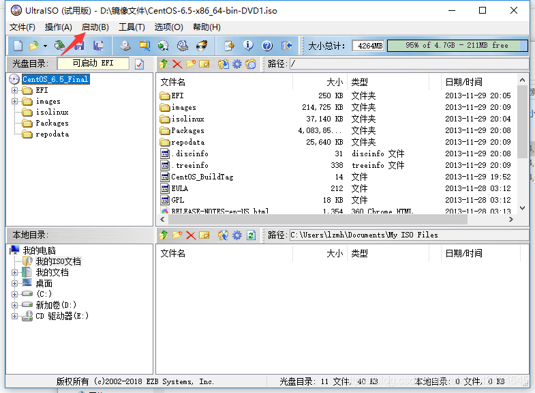Open the 文件(F) menu
Viewport: 535px width, 393px height.
click(x=22, y=27)
